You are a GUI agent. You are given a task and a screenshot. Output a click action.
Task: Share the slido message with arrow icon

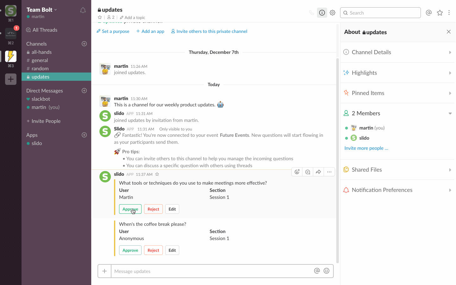(x=319, y=172)
